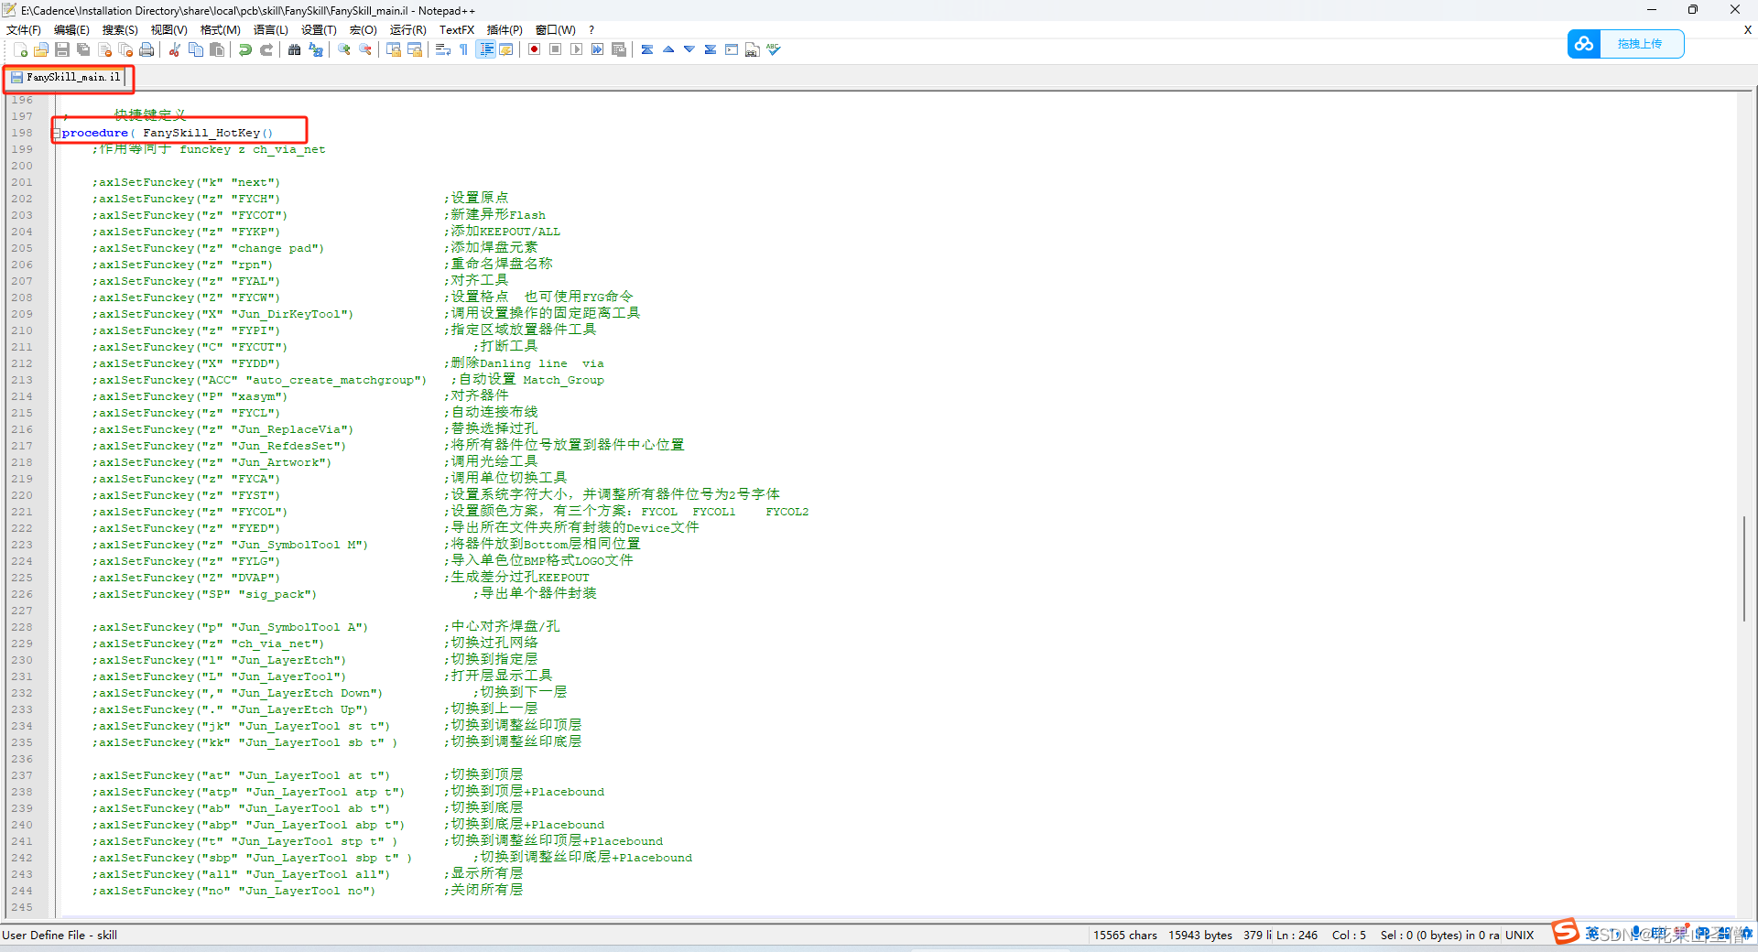Open the 窗口(W) menu
The width and height of the screenshot is (1758, 952).
point(556,30)
